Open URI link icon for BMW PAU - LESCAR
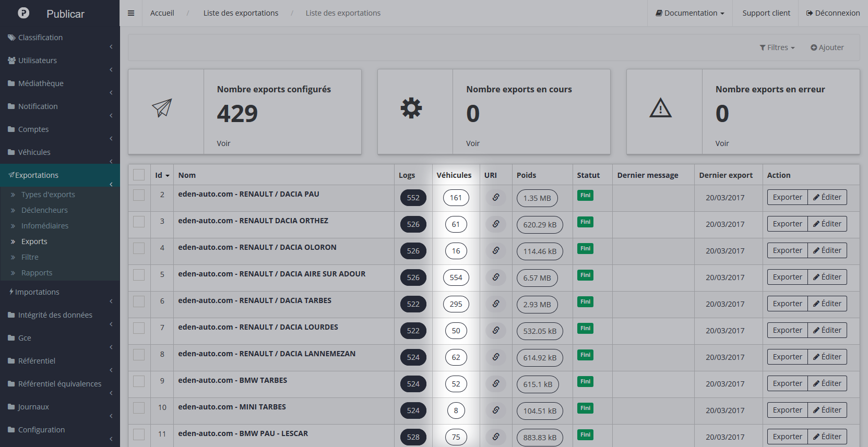 click(x=496, y=437)
